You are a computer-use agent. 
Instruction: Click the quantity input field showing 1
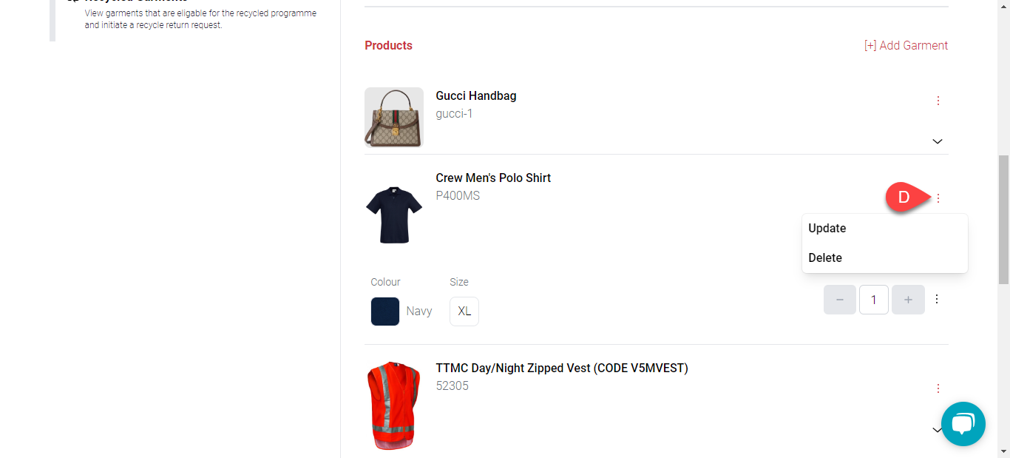[x=874, y=300]
